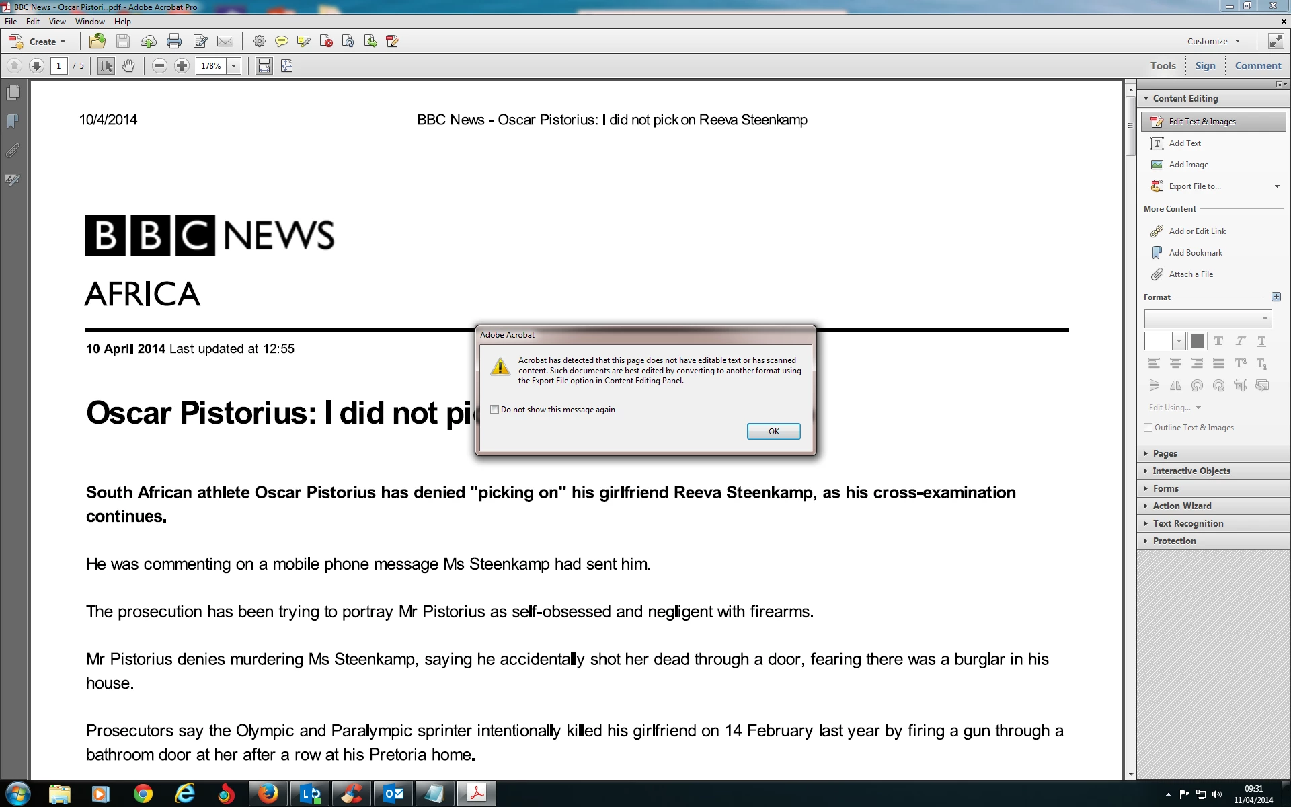The width and height of the screenshot is (1291, 807).
Task: Open the View menu
Action: 57,22
